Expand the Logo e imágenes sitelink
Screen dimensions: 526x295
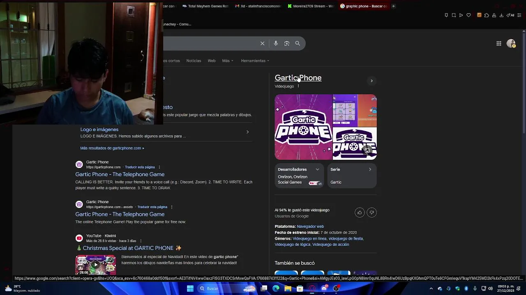[x=247, y=132]
